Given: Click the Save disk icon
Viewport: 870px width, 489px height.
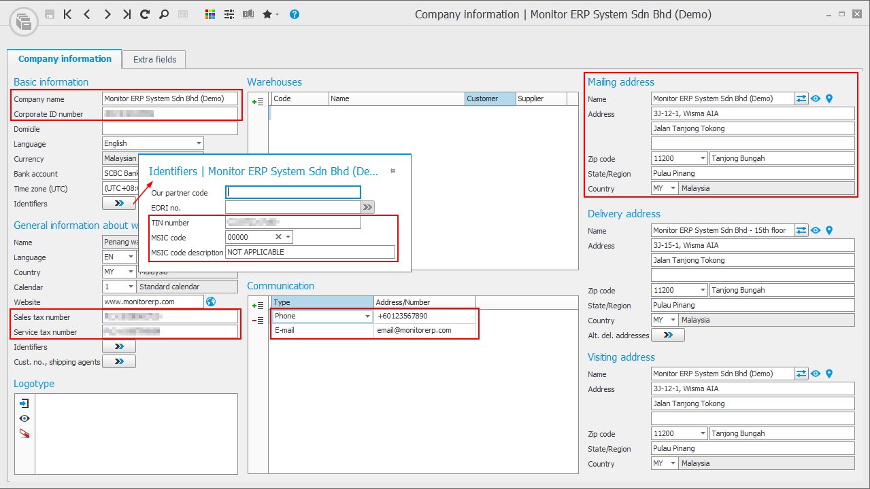Looking at the screenshot, I should (50, 14).
